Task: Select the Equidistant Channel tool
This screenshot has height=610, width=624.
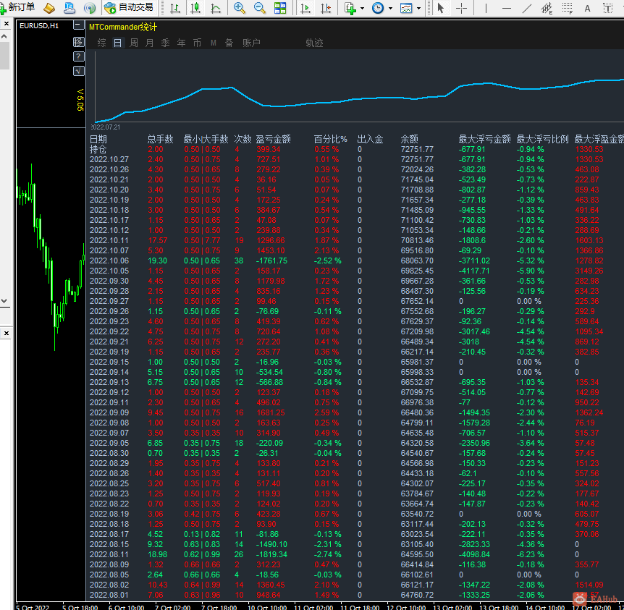Action: (547, 8)
